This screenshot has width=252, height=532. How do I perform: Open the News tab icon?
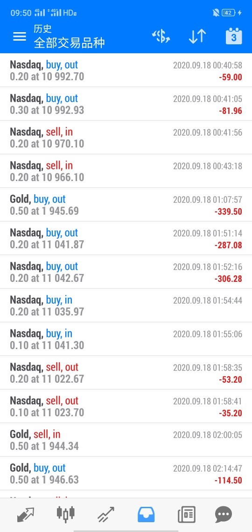[x=186, y=514]
